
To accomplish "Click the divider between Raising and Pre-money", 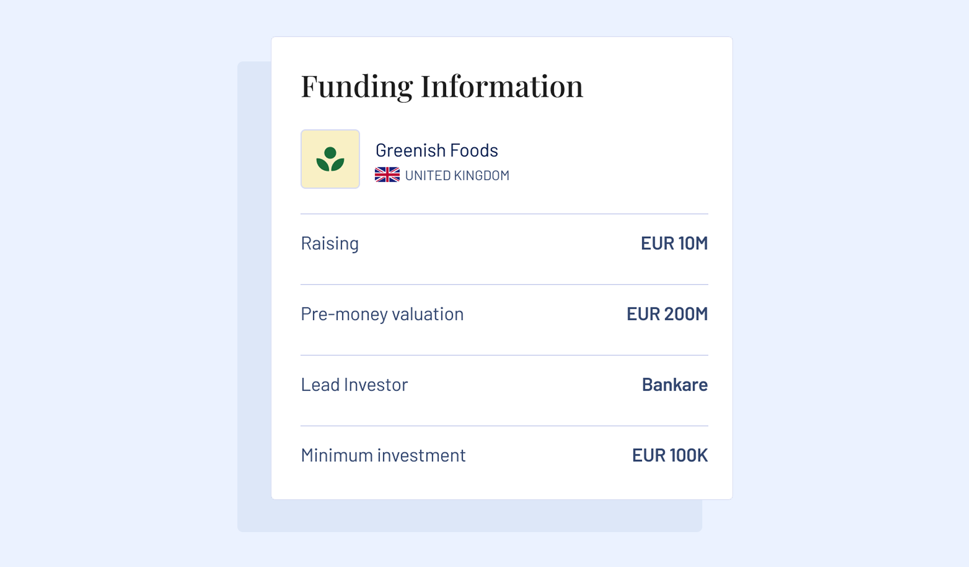I will [505, 284].
